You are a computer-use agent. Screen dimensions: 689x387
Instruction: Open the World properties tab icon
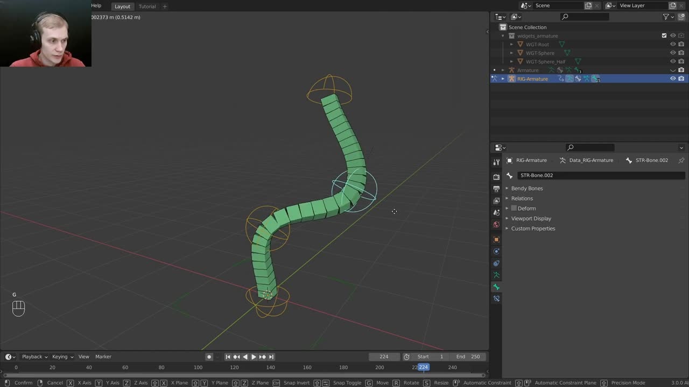[496, 225]
